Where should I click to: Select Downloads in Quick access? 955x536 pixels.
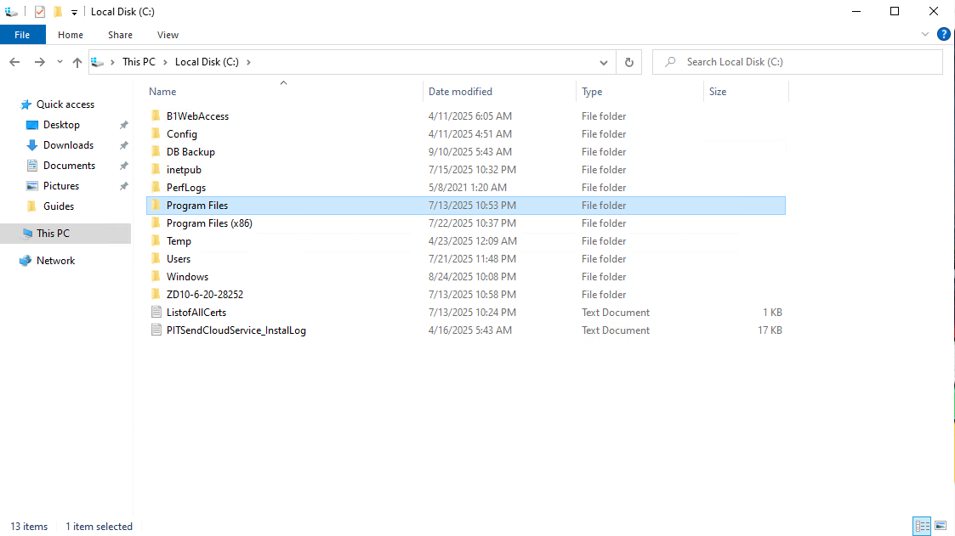pos(68,145)
